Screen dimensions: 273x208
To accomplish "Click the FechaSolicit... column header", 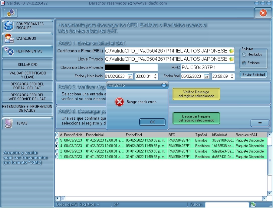I will pyautogui.click(x=74, y=135).
